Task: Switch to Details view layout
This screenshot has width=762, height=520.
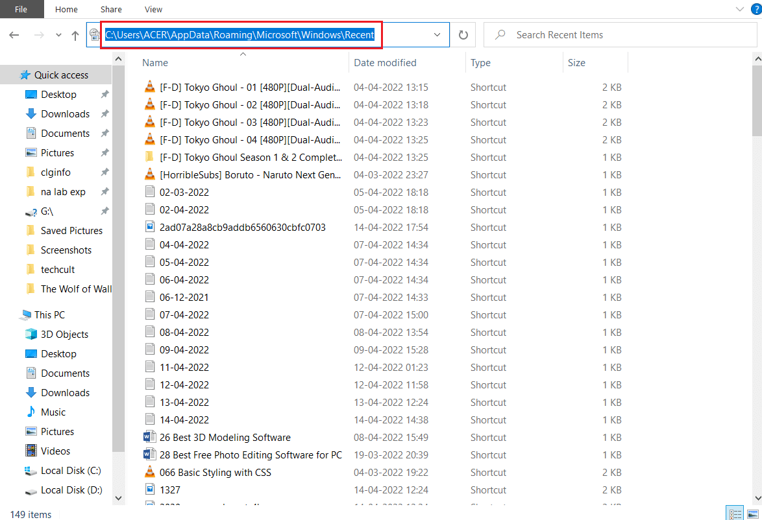Action: tap(735, 514)
